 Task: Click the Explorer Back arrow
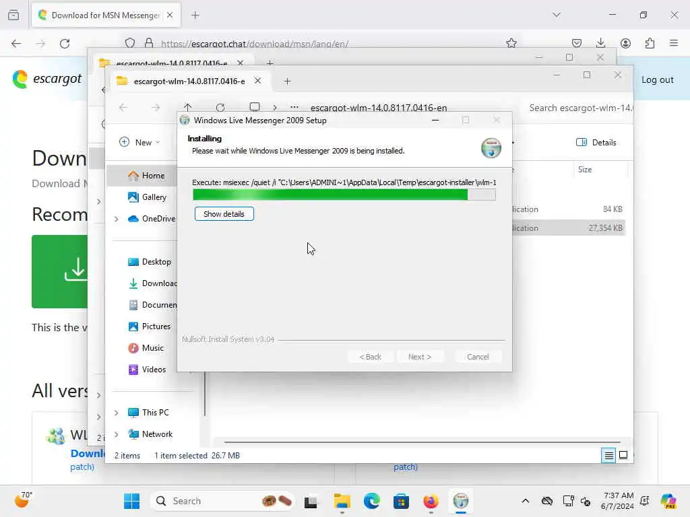pos(123,107)
